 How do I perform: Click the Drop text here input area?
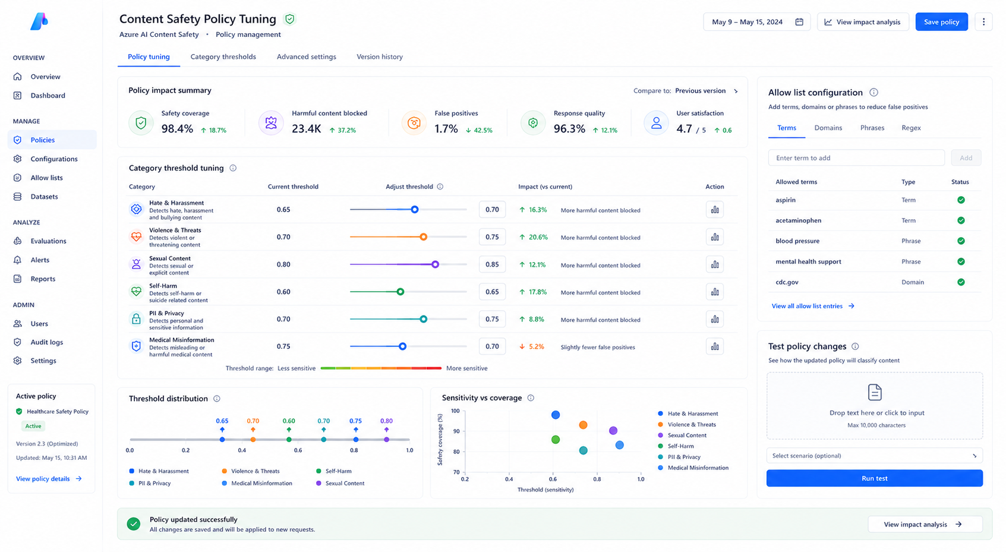pyautogui.click(x=874, y=406)
